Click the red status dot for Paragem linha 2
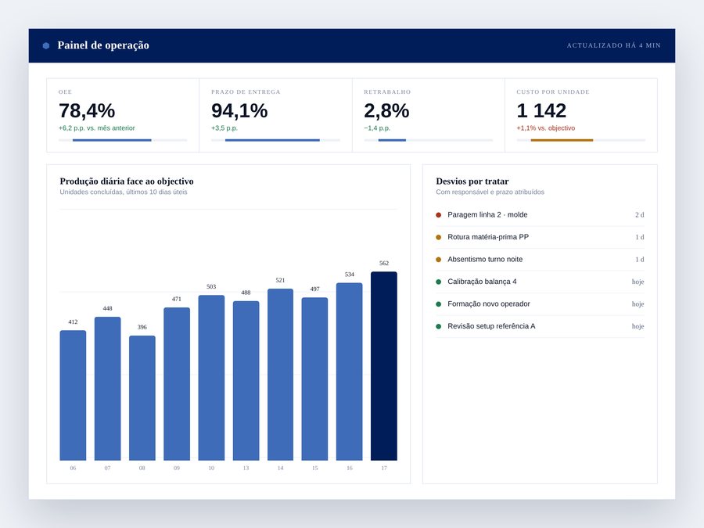The image size is (704, 528). (439, 215)
